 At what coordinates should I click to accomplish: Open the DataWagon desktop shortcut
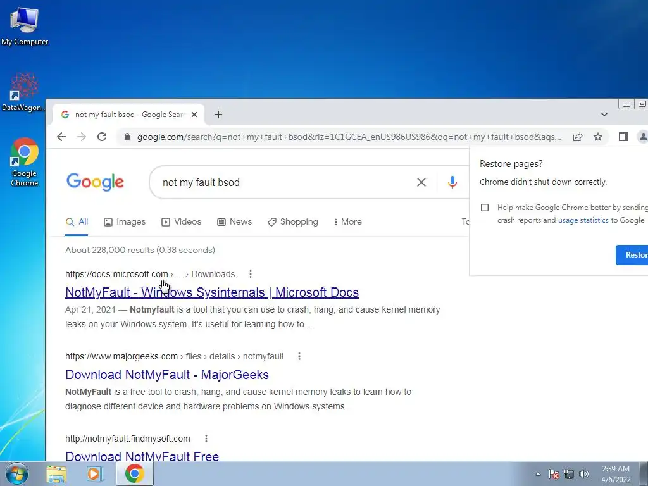(23, 92)
